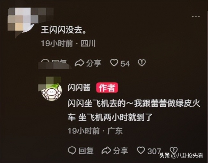Reply to 闪闪酱 using speech bubble icon

[x=72, y=150]
